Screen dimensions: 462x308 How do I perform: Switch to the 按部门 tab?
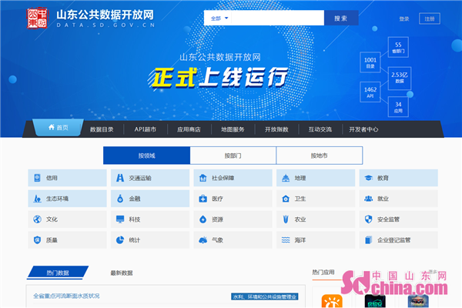(x=233, y=156)
